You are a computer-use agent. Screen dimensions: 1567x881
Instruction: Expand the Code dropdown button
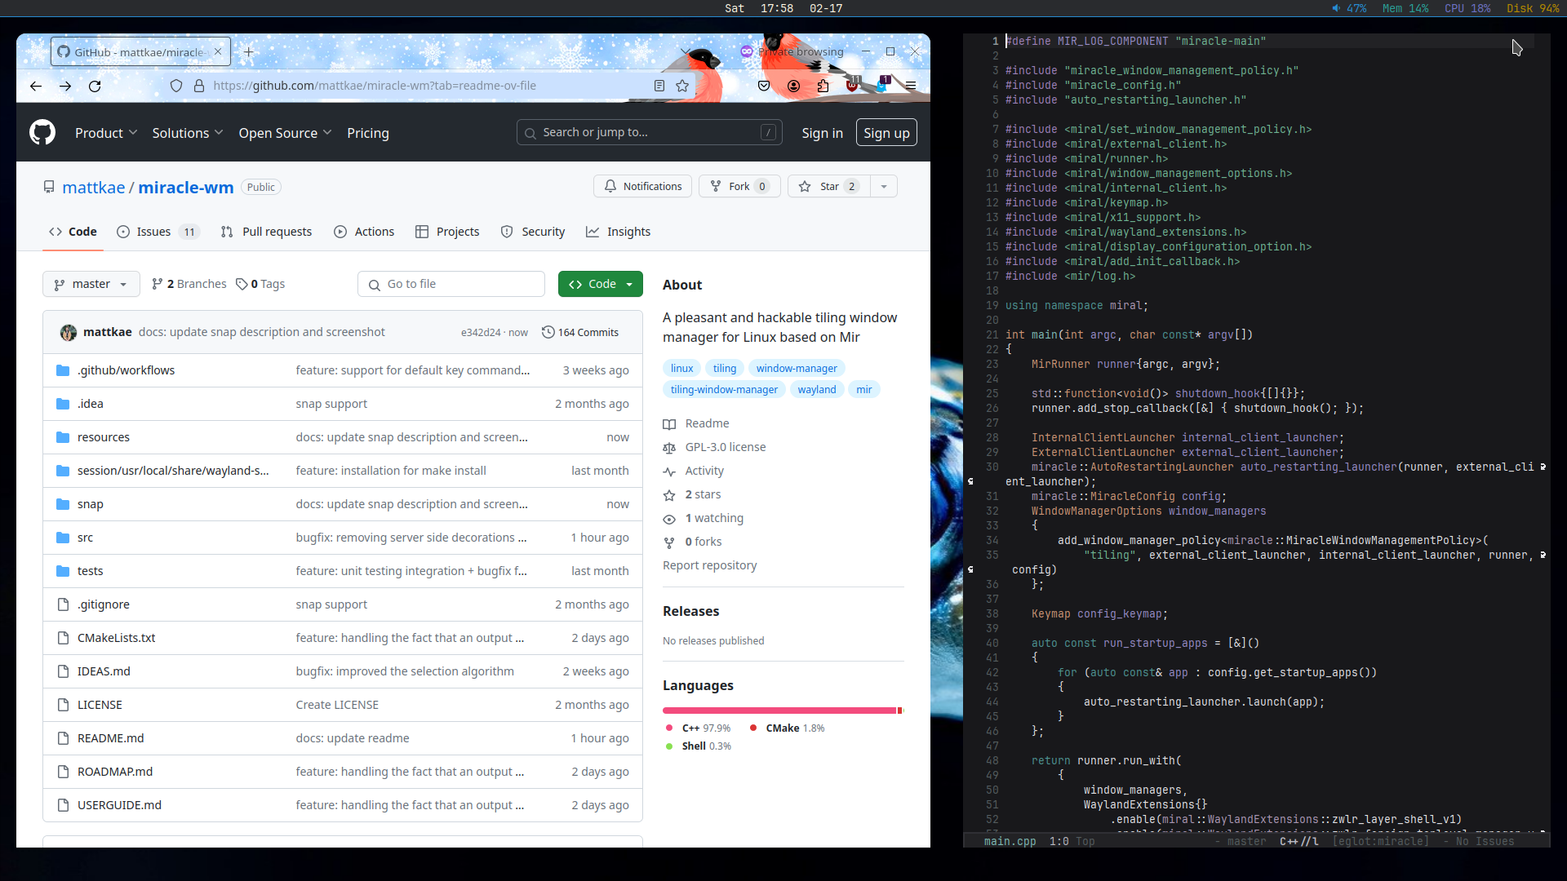[x=629, y=284]
